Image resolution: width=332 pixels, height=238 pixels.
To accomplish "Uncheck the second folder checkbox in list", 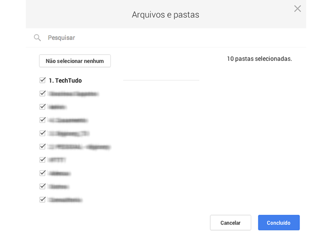I will coord(43,93).
